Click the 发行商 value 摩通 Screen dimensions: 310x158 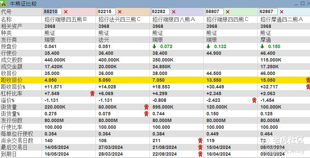pyautogui.click(x=266, y=40)
